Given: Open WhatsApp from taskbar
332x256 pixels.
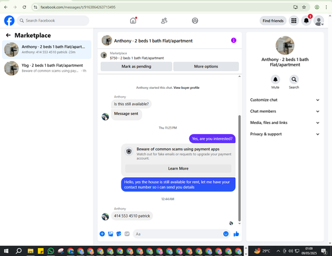Looking at the screenshot, I should [50, 251].
